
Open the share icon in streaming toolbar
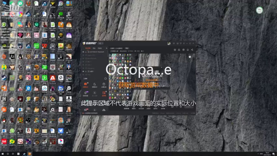(x=192, y=50)
